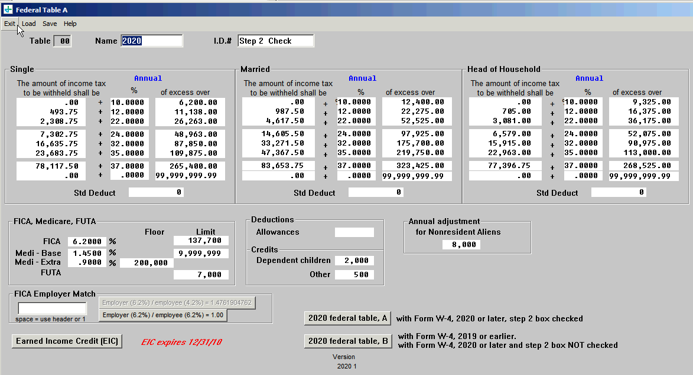The width and height of the screenshot is (693, 375).
Task: Click Single excess over value 87,850.00
Action: [190, 144]
